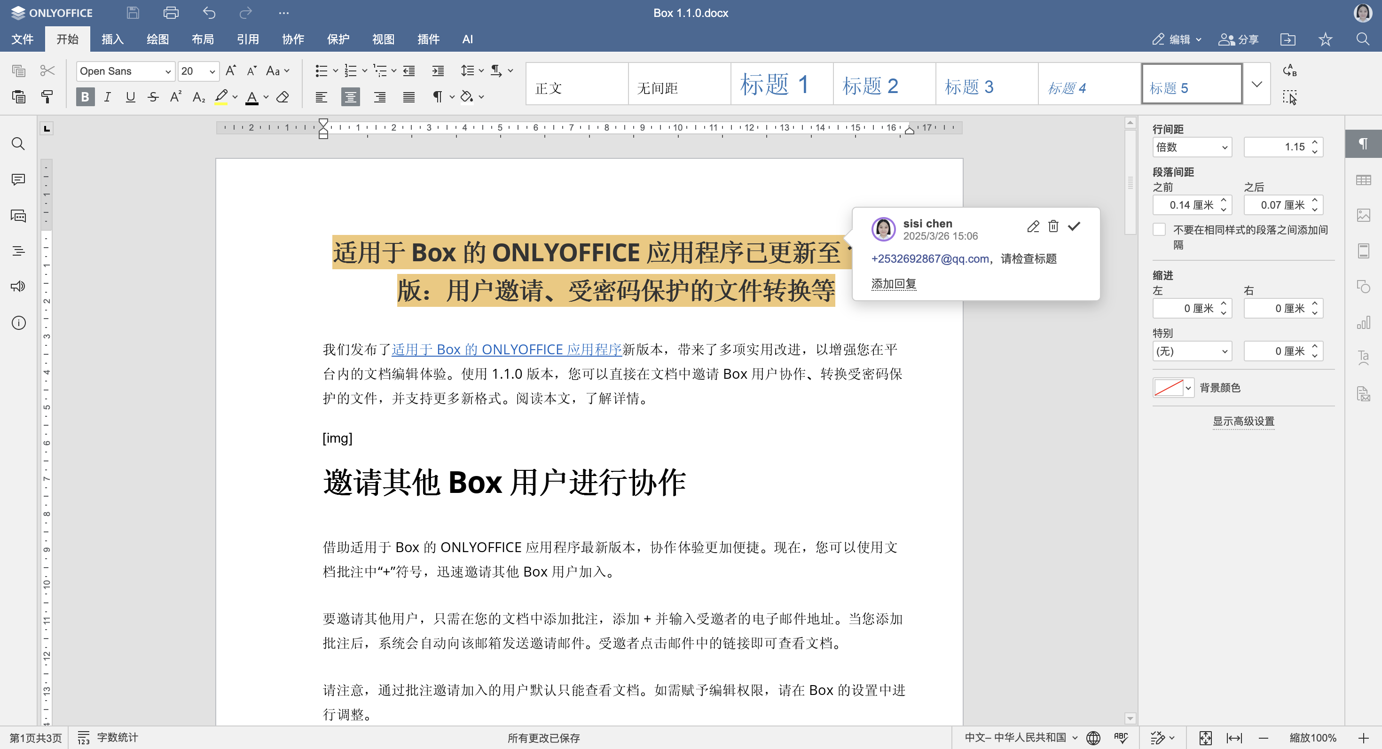Switch to the 视图 tab

383,39
